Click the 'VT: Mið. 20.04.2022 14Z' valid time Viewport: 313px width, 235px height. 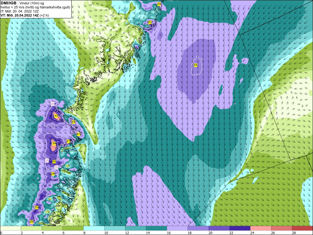click(x=20, y=15)
